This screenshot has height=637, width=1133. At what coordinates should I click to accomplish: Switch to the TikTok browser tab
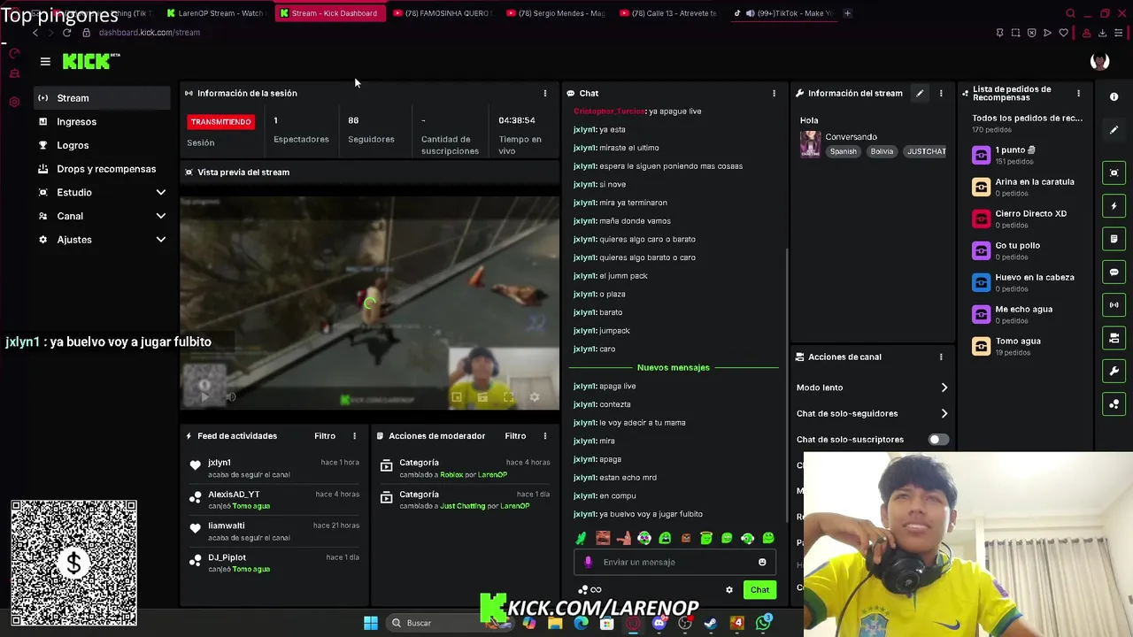tap(784, 13)
